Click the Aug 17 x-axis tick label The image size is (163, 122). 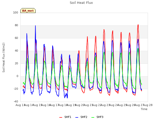(54, 105)
